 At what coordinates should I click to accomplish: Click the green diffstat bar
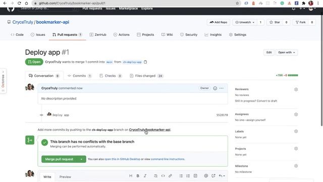coord(293,75)
